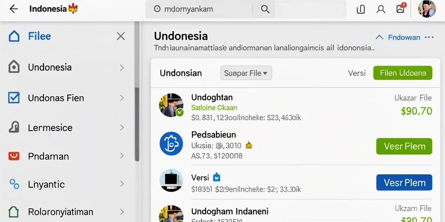The image size is (445, 222).
Task: Open the Lnyantic sidebar item
Action: 66,184
